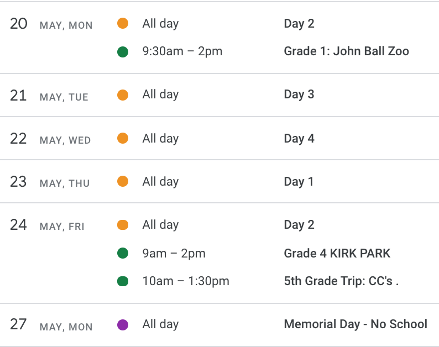Click green dot beside John Ball Zoo event

coord(123,52)
